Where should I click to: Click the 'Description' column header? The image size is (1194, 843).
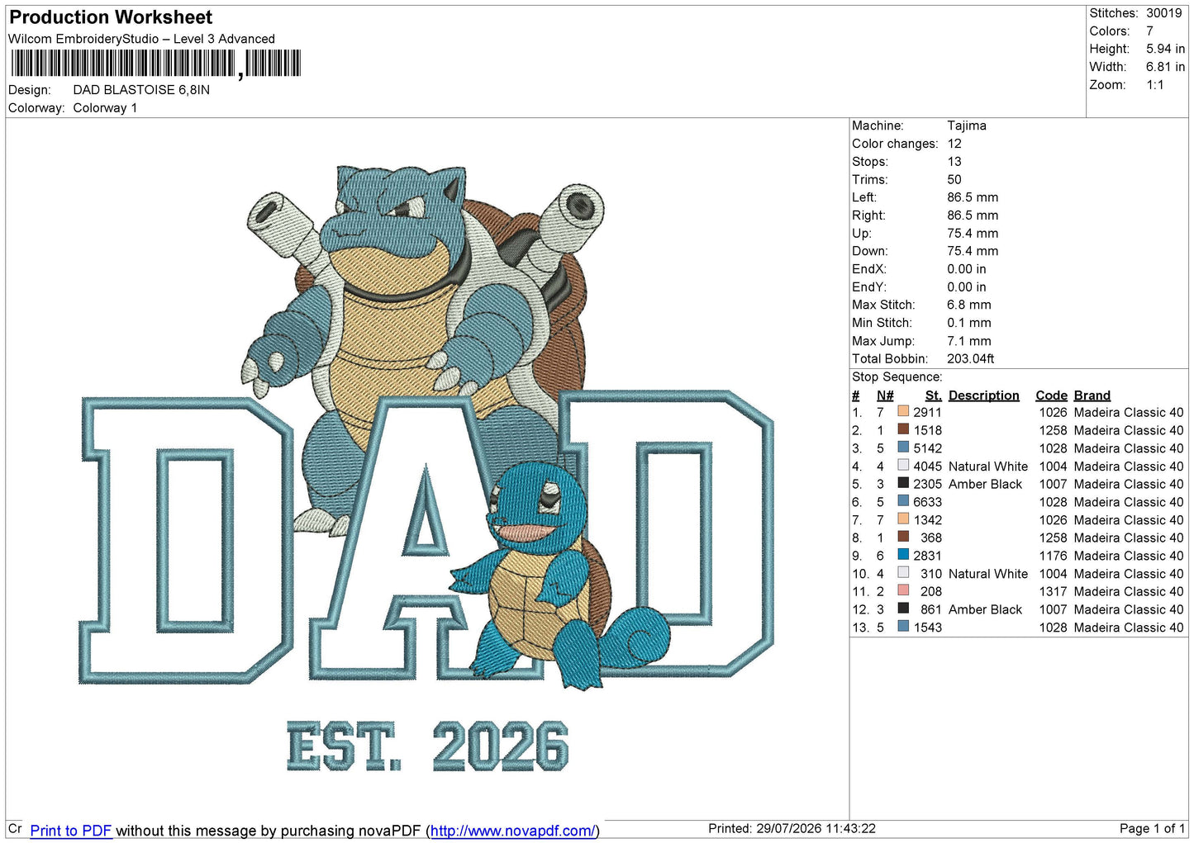[983, 395]
